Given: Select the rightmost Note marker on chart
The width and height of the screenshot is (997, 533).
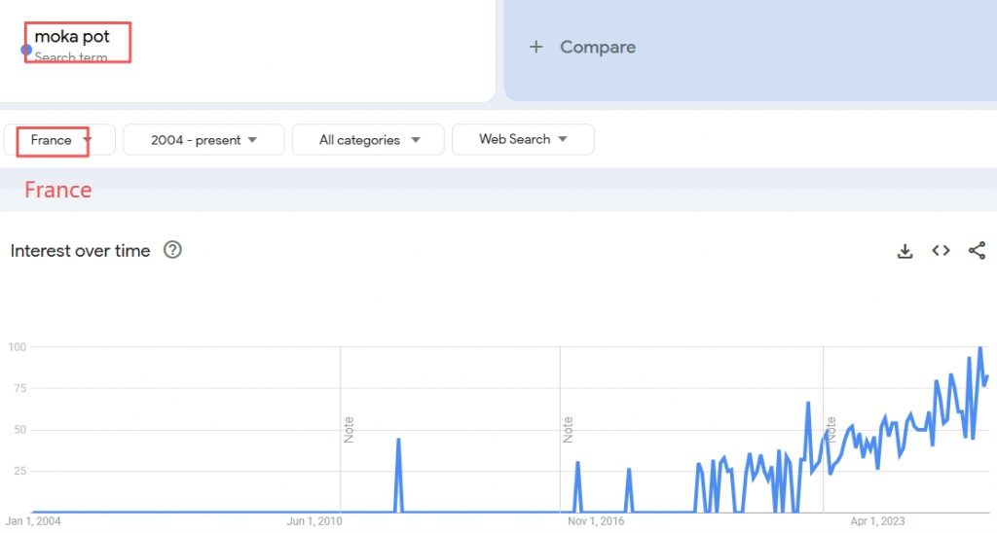Looking at the screenshot, I should click(831, 429).
